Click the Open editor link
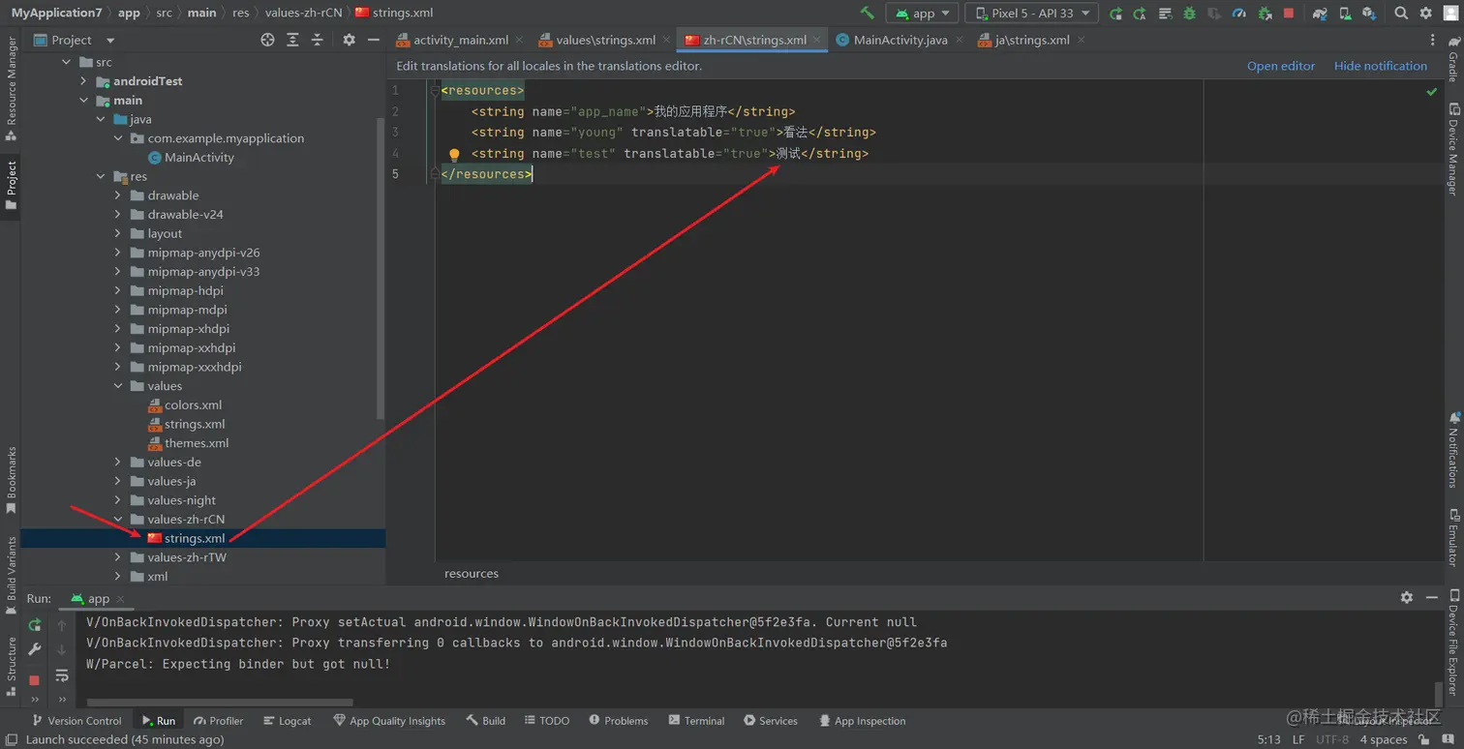1464x749 pixels. point(1281,66)
